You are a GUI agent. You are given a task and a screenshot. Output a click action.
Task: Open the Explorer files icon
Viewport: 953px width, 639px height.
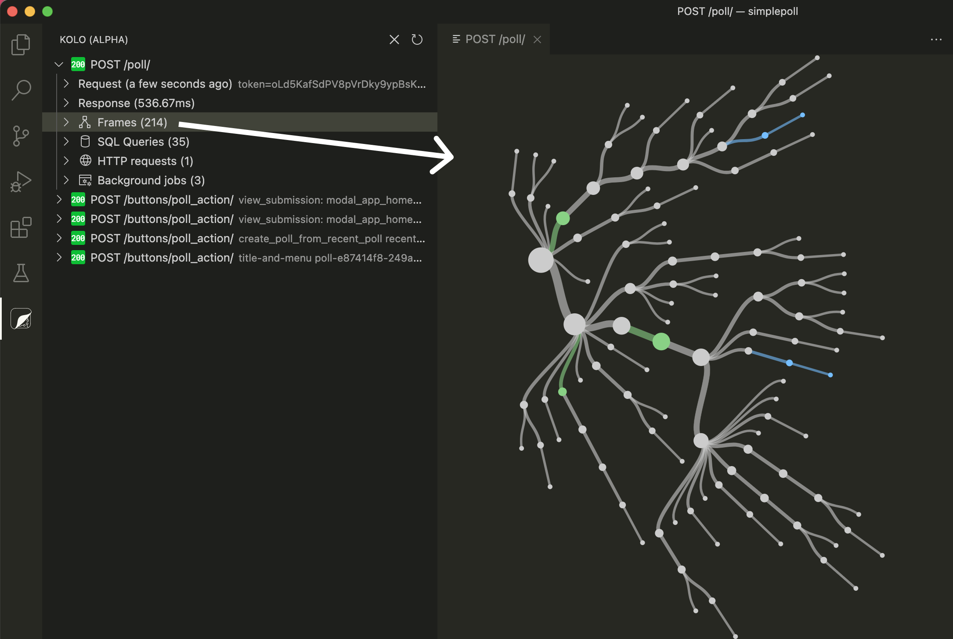click(21, 44)
